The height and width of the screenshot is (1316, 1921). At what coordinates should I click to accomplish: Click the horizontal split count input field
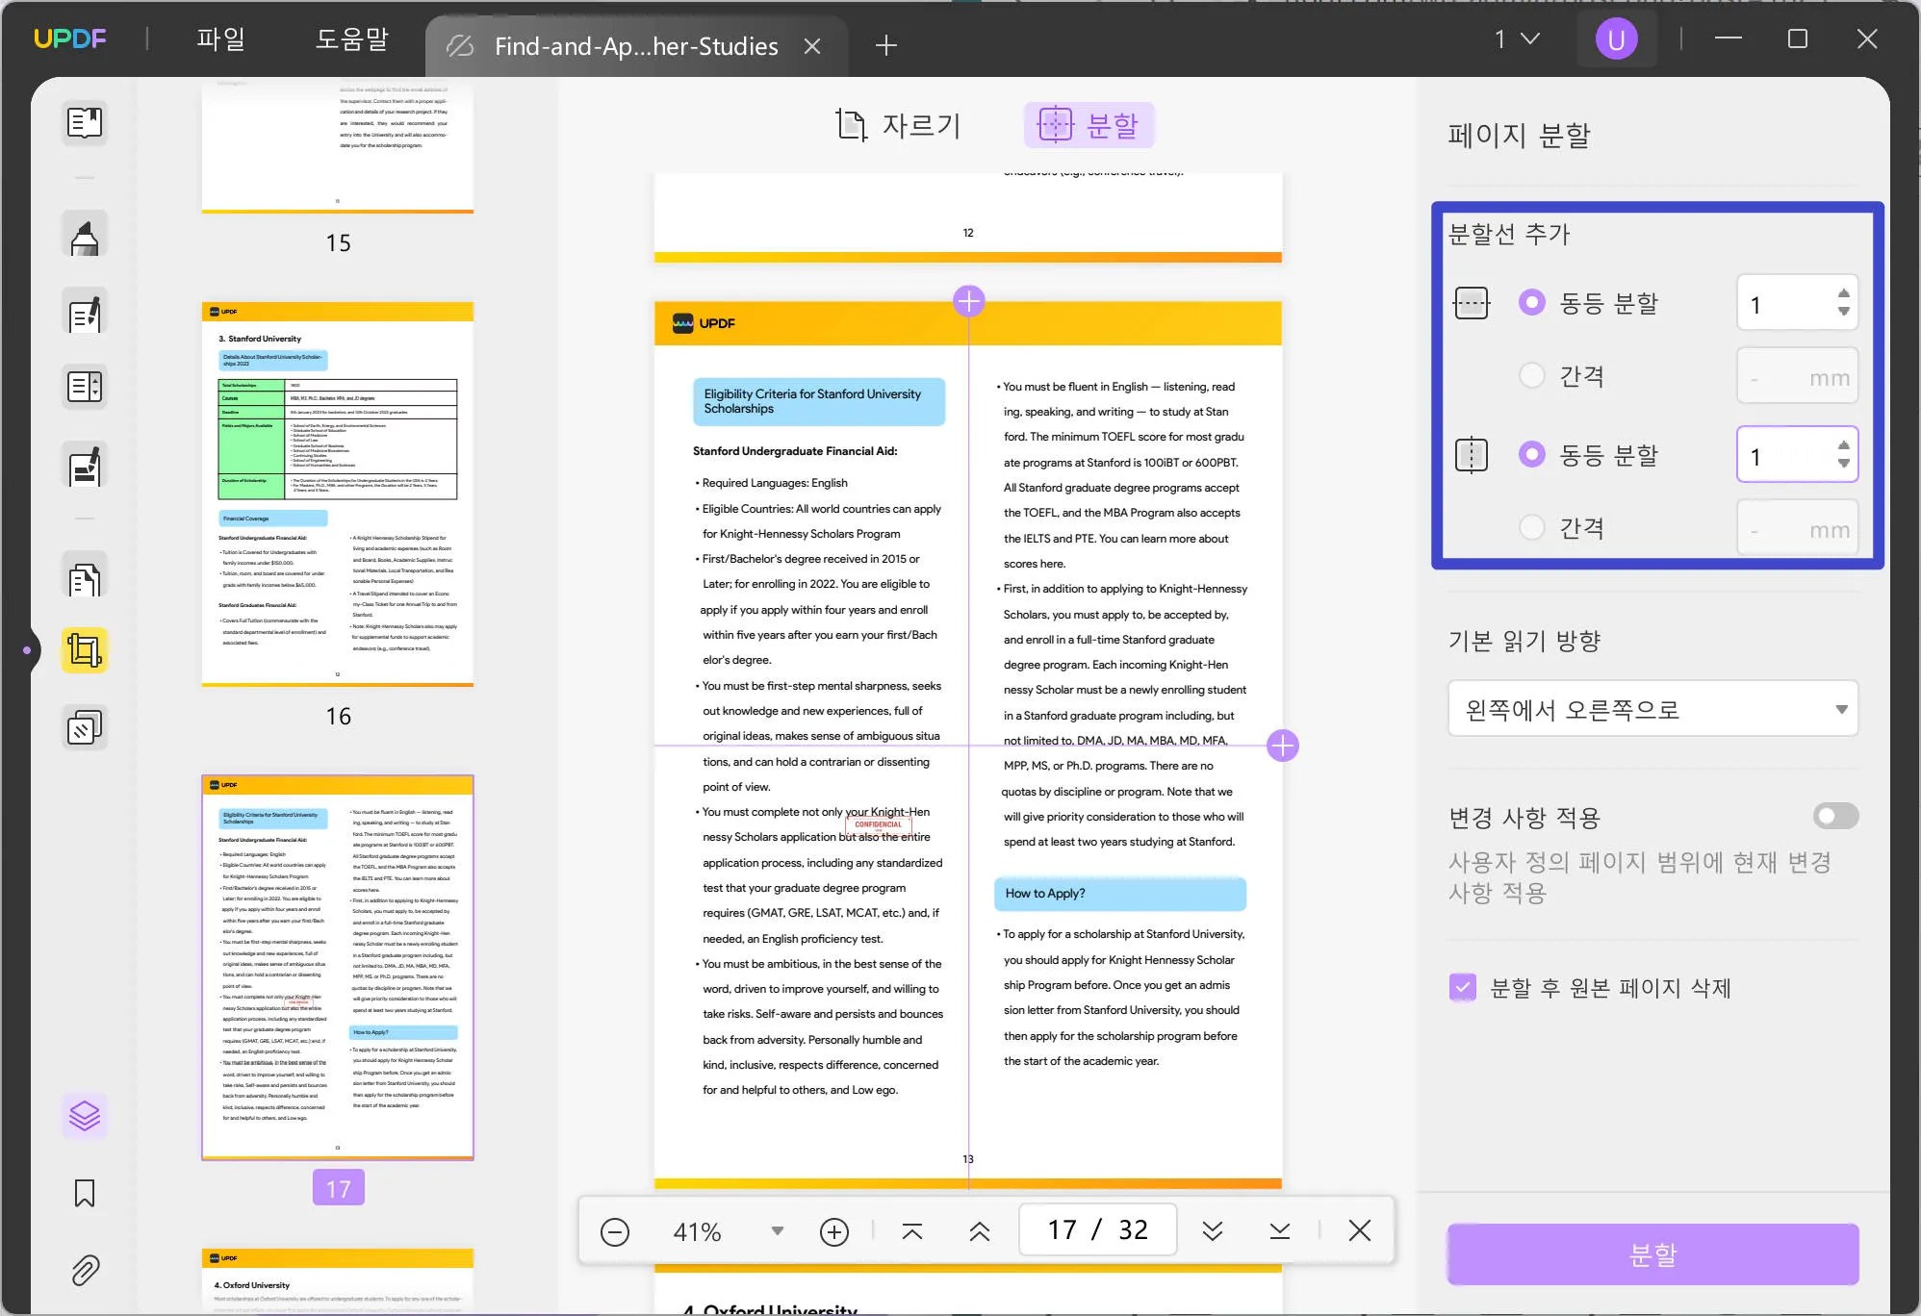coord(1798,303)
